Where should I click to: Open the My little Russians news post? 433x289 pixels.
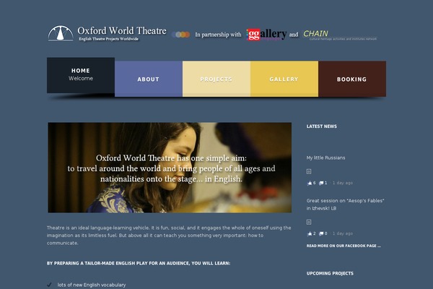(x=325, y=158)
